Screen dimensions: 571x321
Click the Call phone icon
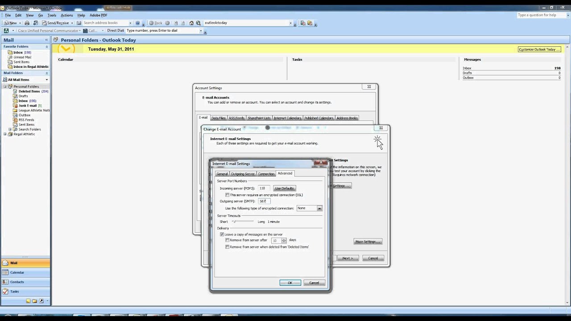point(85,31)
